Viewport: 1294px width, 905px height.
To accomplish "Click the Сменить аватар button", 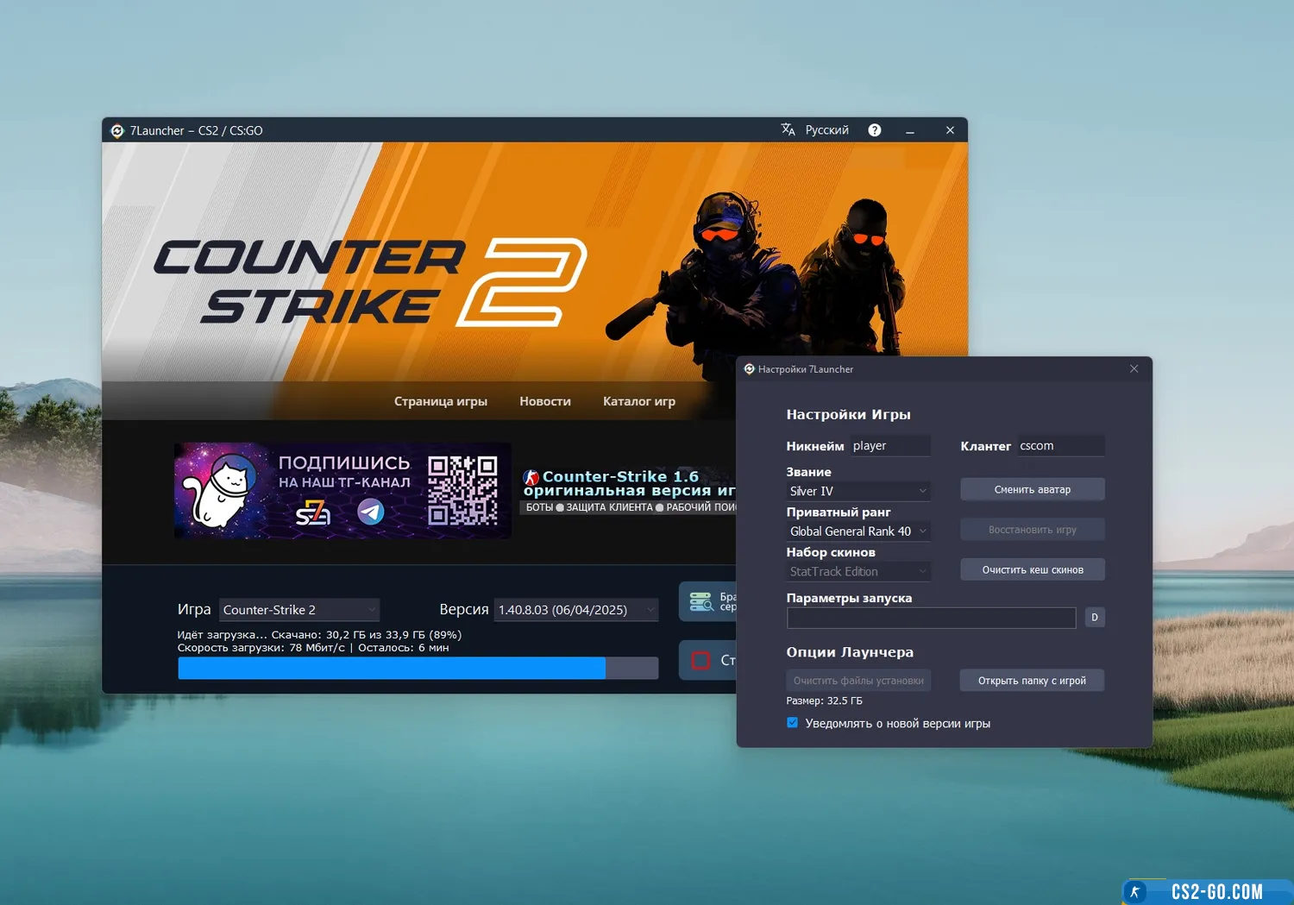I will [x=1032, y=489].
